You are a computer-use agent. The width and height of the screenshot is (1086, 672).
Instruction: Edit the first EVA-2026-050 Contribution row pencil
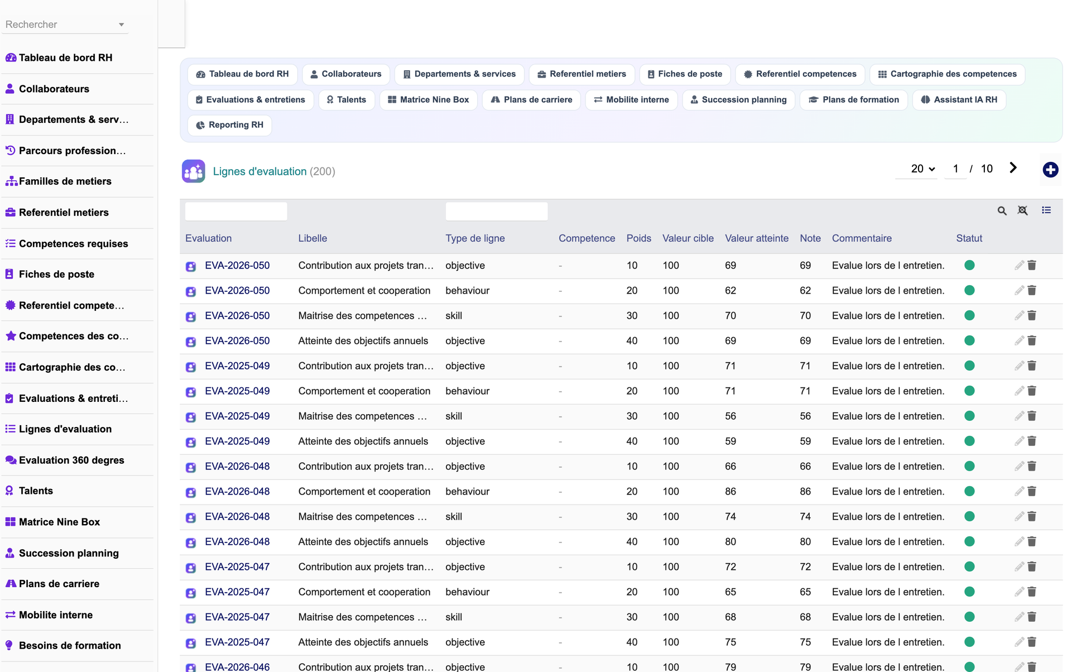pyautogui.click(x=1019, y=265)
